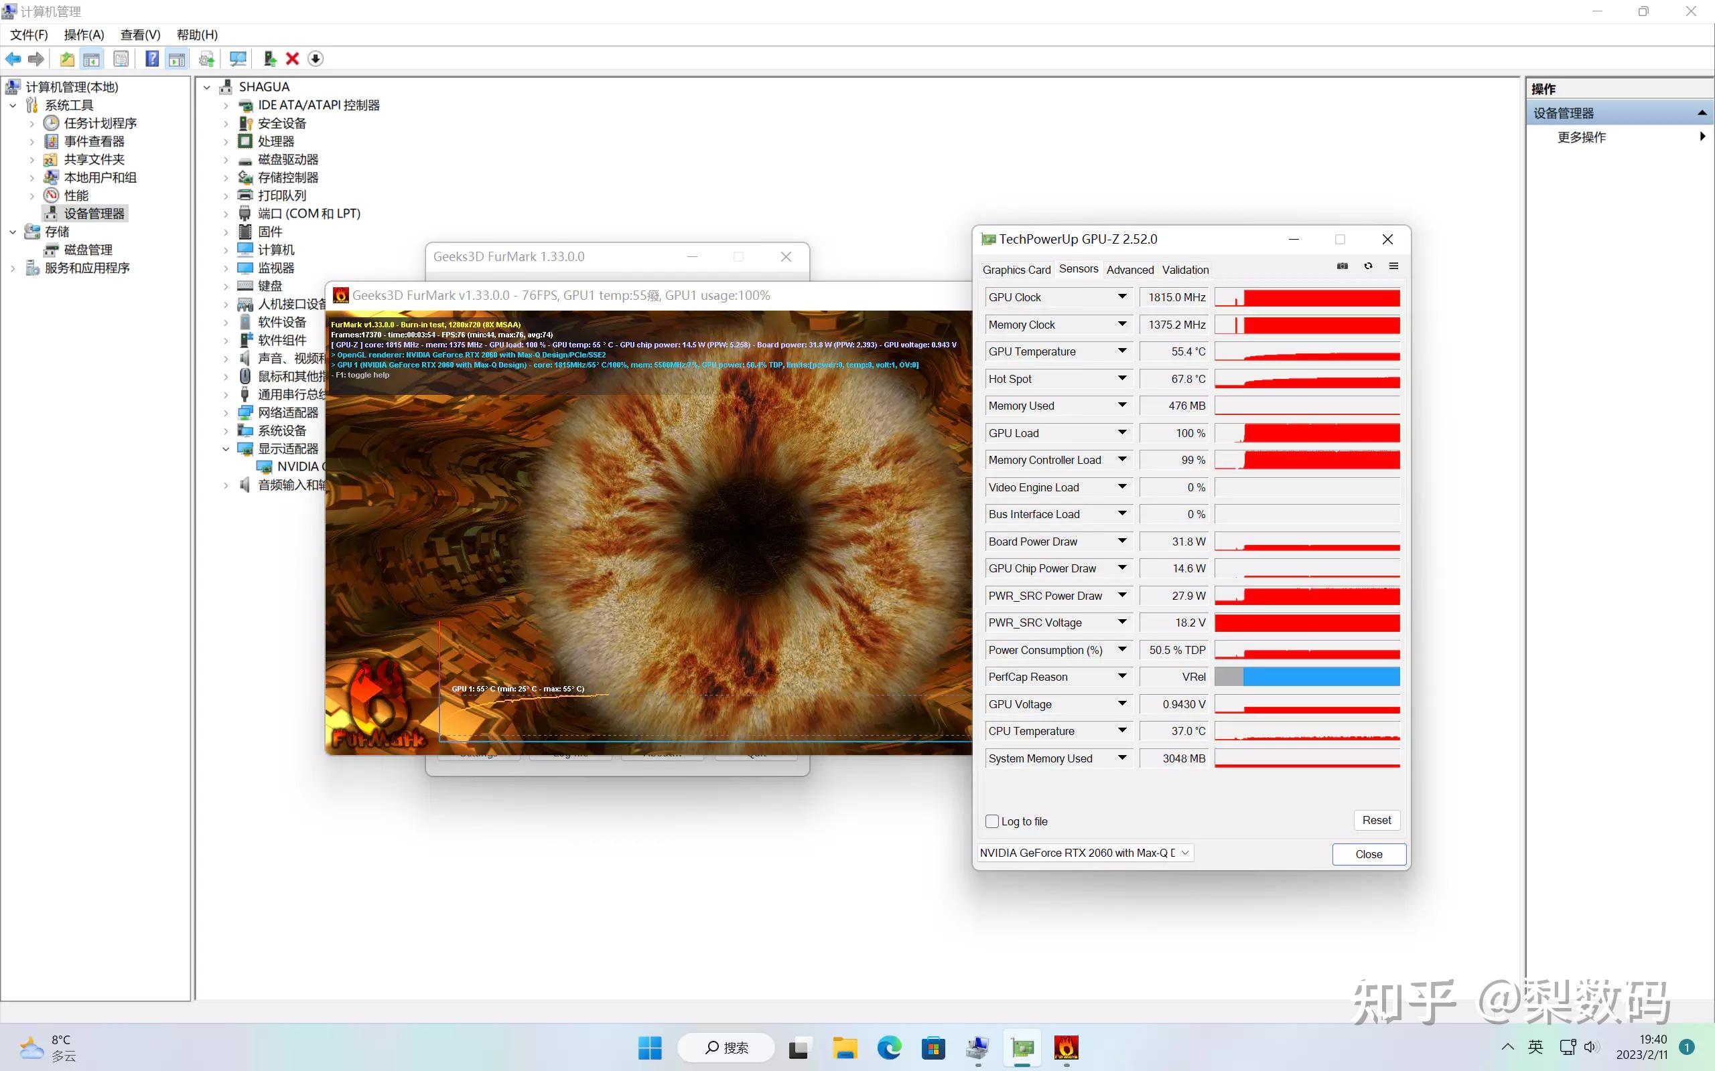Click Reset button in GPU-Z
Viewport: 1715px width, 1071px height.
click(x=1376, y=820)
